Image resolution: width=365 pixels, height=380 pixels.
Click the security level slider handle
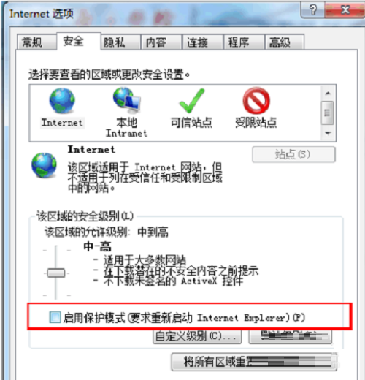pyautogui.click(x=56, y=273)
